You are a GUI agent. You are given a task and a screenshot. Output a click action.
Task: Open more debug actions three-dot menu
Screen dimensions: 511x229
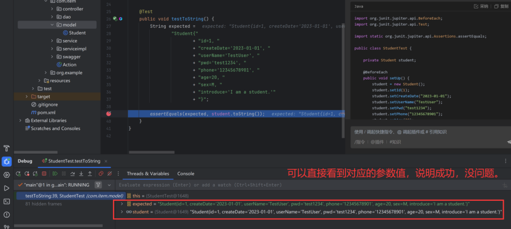click(x=118, y=174)
